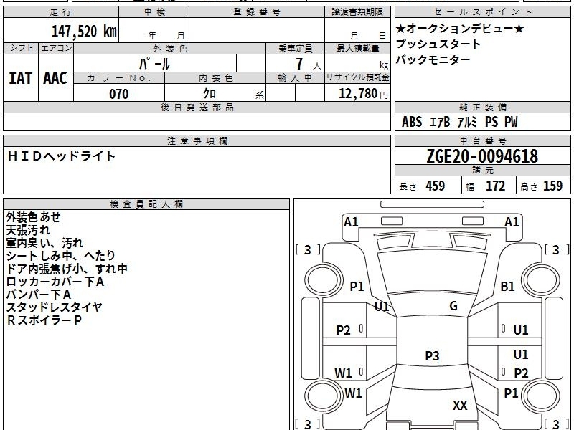Select the equipment item "アルミ"
Image resolution: width=574 pixels, height=430 pixels.
click(467, 122)
